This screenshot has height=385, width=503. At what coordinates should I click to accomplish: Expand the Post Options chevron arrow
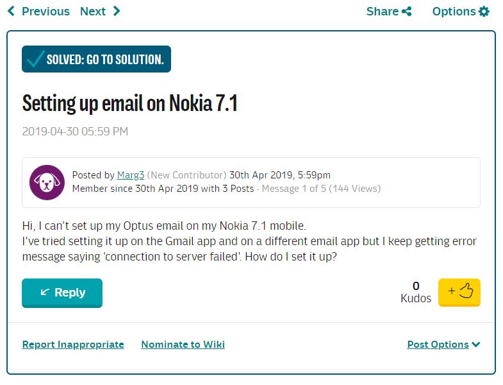(x=476, y=345)
